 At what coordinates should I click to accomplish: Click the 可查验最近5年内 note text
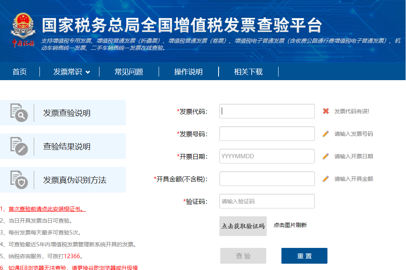(x=72, y=244)
